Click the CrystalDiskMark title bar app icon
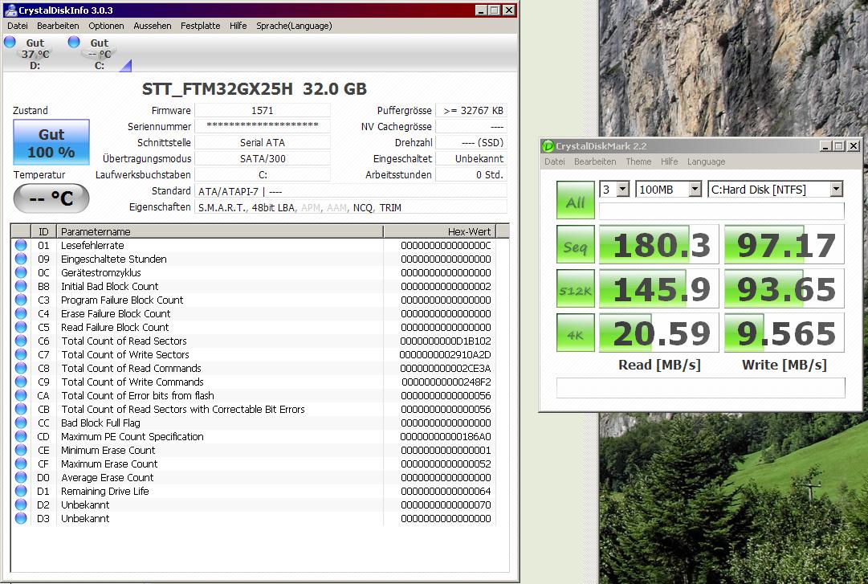 (548, 146)
